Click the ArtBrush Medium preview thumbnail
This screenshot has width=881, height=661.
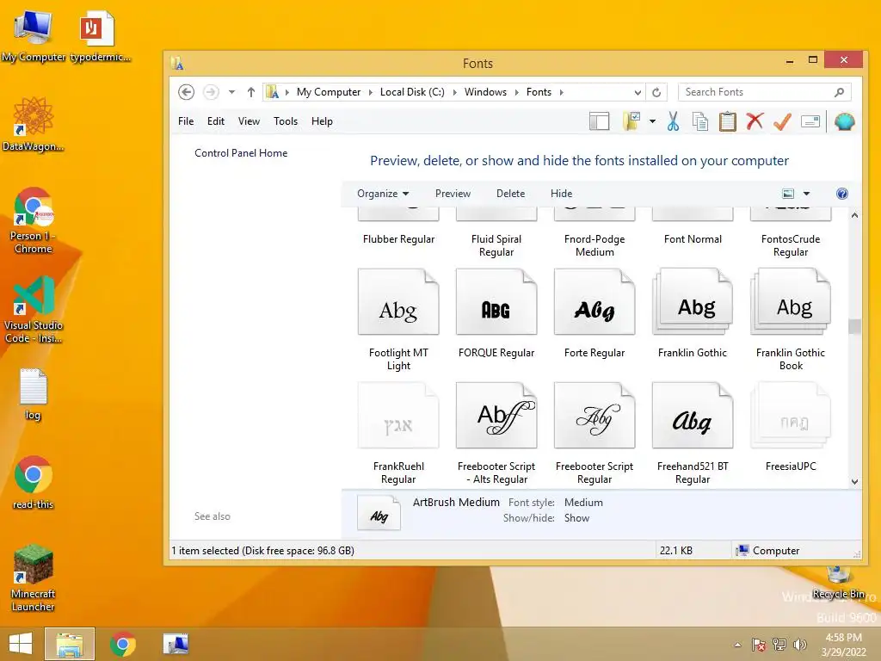379,513
